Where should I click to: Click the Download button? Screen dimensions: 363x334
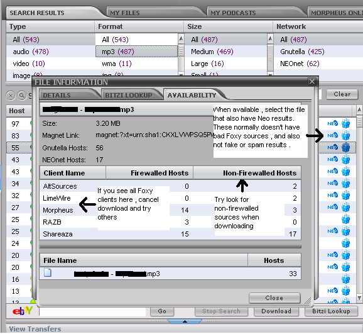(276, 311)
